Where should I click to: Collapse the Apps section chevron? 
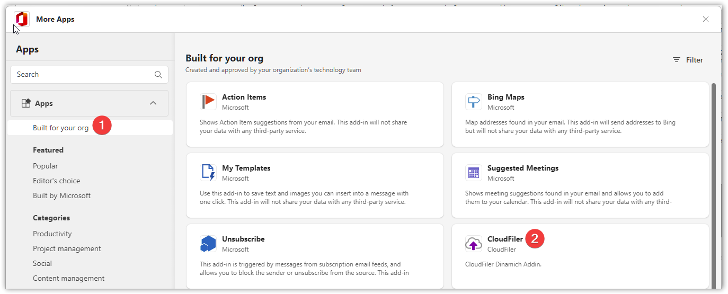(153, 103)
